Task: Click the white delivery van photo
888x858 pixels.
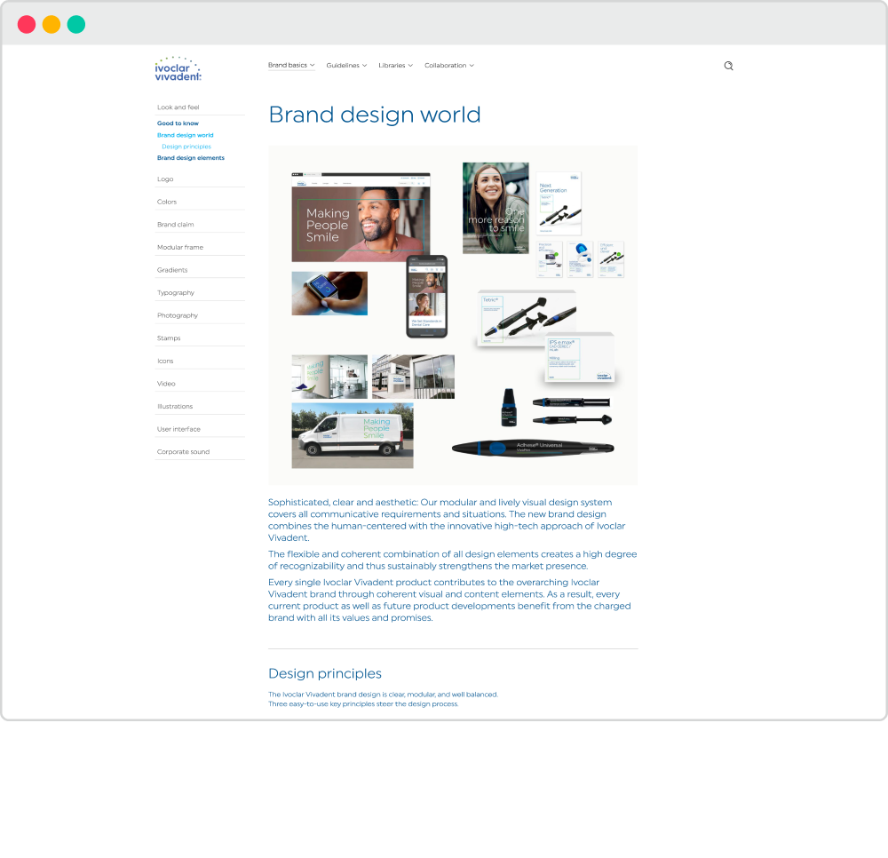Action: [353, 435]
